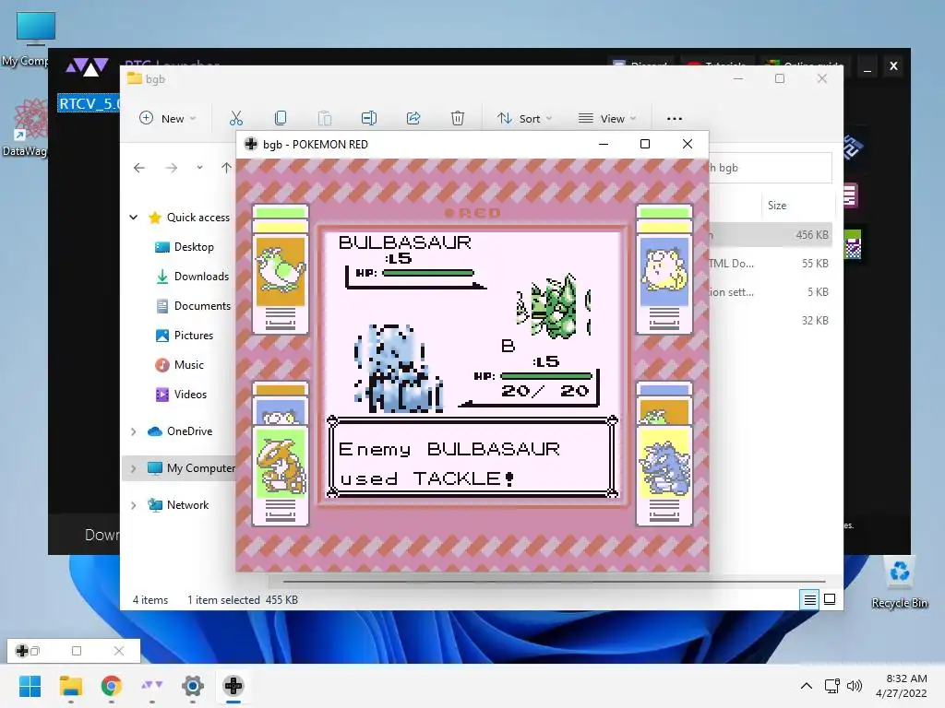Select RTCV_5 version entry in RTC Launcher
This screenshot has width=945, height=708.
pos(89,103)
